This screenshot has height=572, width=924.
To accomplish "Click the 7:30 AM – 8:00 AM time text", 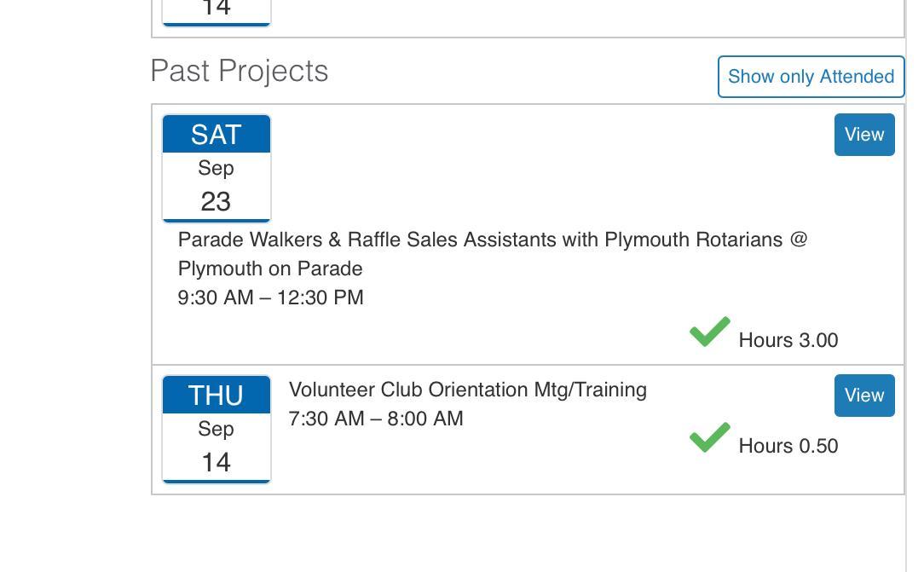I will pyautogui.click(x=376, y=419).
